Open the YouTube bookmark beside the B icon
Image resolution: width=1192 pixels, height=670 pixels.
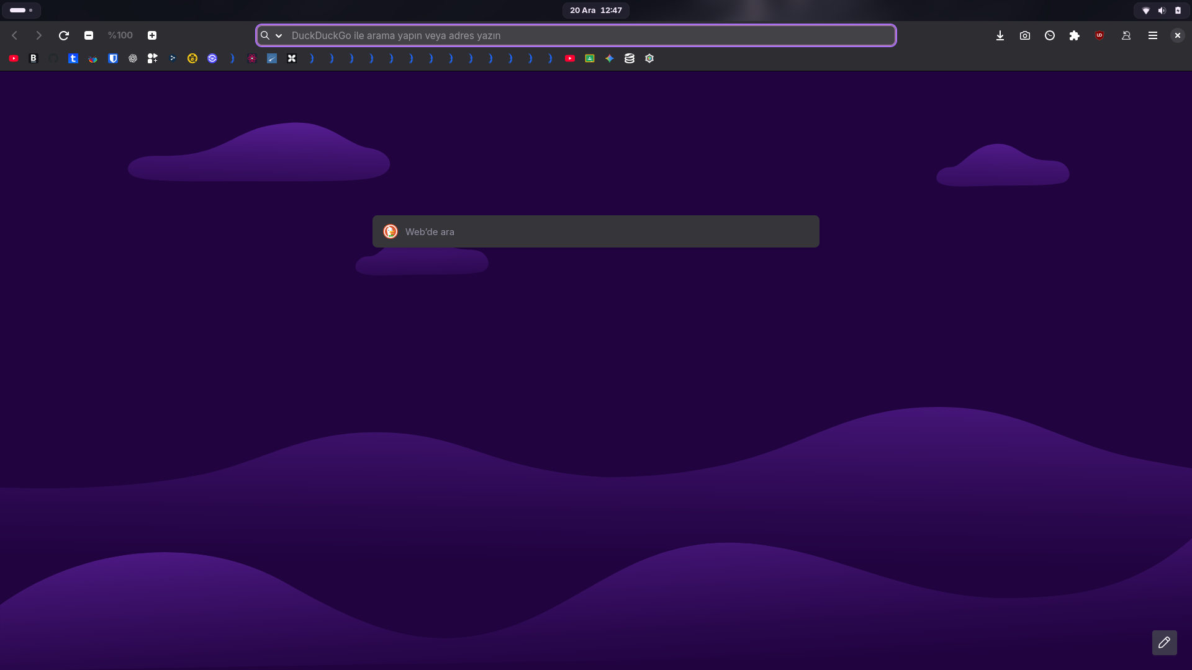point(14,58)
